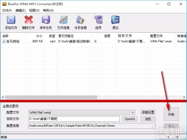The width and height of the screenshot is (187, 140).
Task: Select the 走马 file row name
Action: (13, 41)
